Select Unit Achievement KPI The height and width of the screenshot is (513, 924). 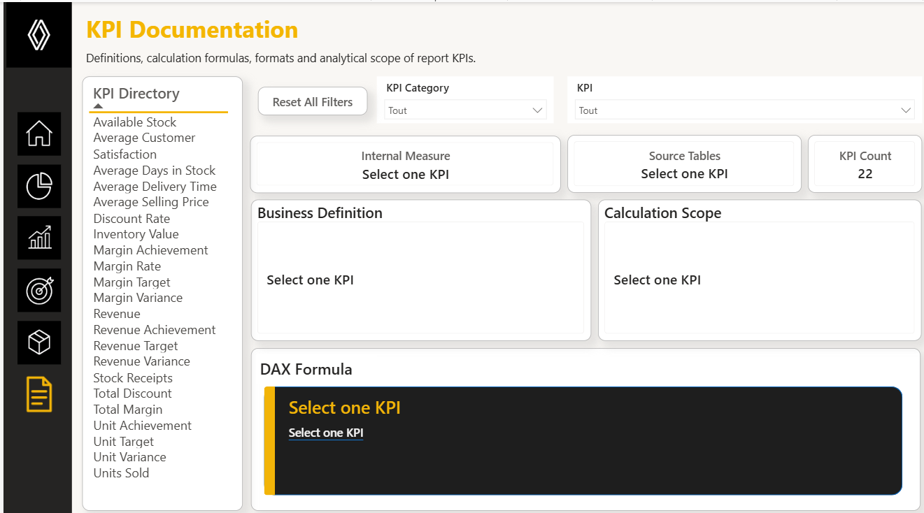[143, 426]
